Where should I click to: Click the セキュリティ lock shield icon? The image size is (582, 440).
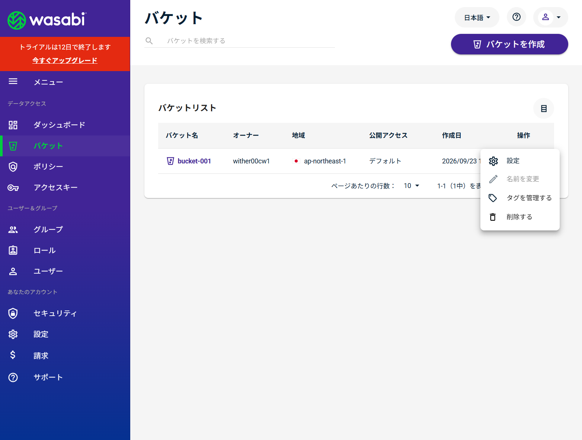click(13, 313)
